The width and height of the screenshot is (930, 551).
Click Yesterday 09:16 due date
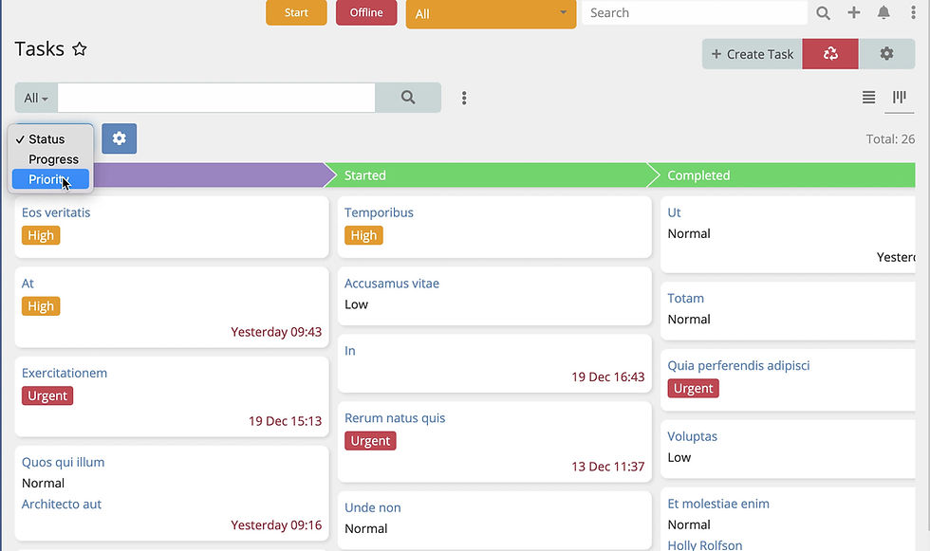point(276,525)
